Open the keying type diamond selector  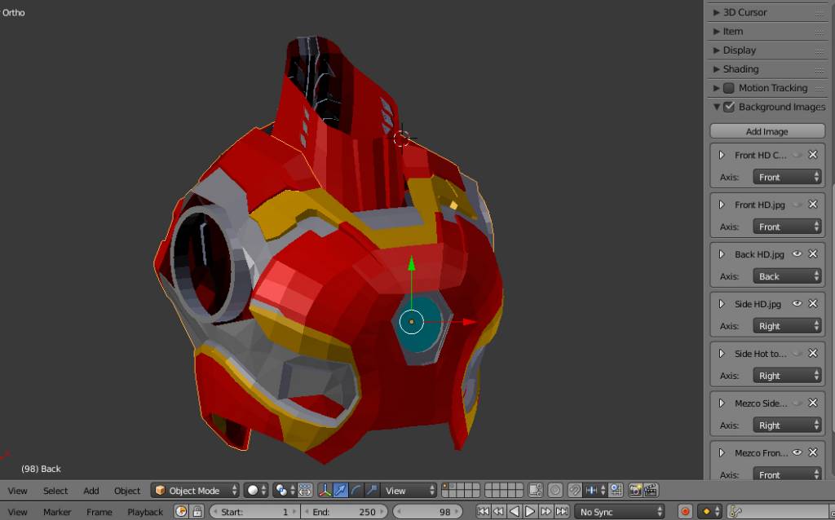(x=710, y=512)
